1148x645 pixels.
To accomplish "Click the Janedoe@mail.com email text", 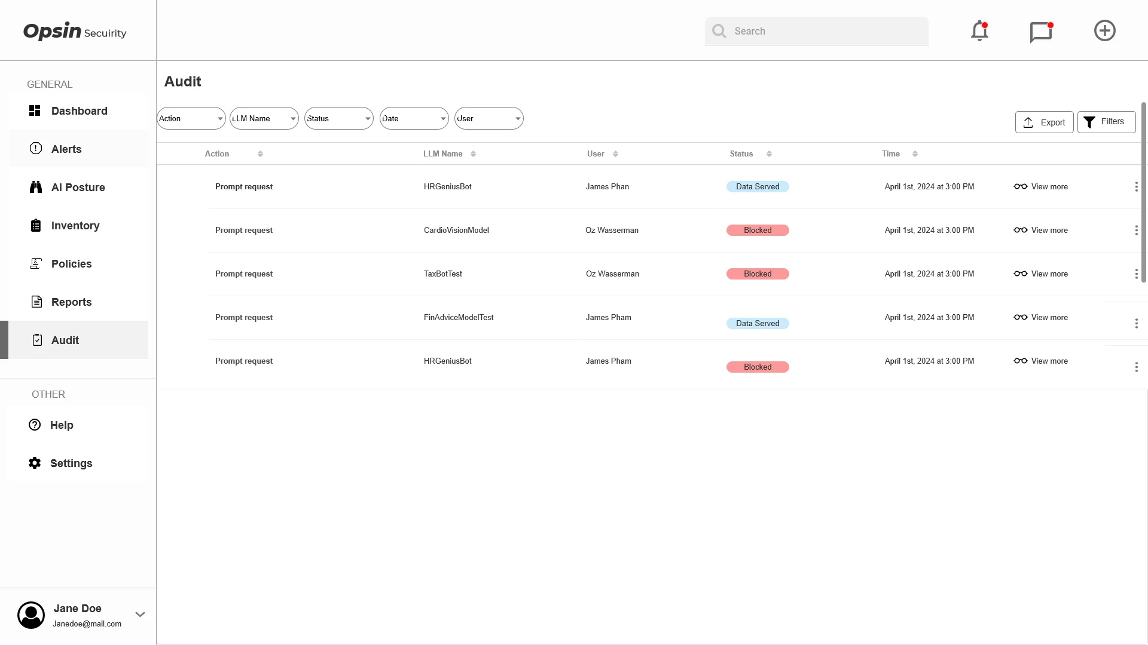I will coord(87,623).
